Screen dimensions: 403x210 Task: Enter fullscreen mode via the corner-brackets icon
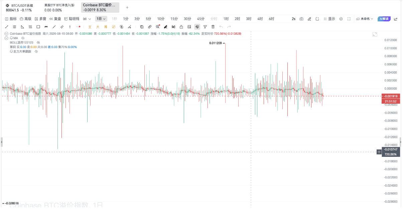tap(349, 19)
